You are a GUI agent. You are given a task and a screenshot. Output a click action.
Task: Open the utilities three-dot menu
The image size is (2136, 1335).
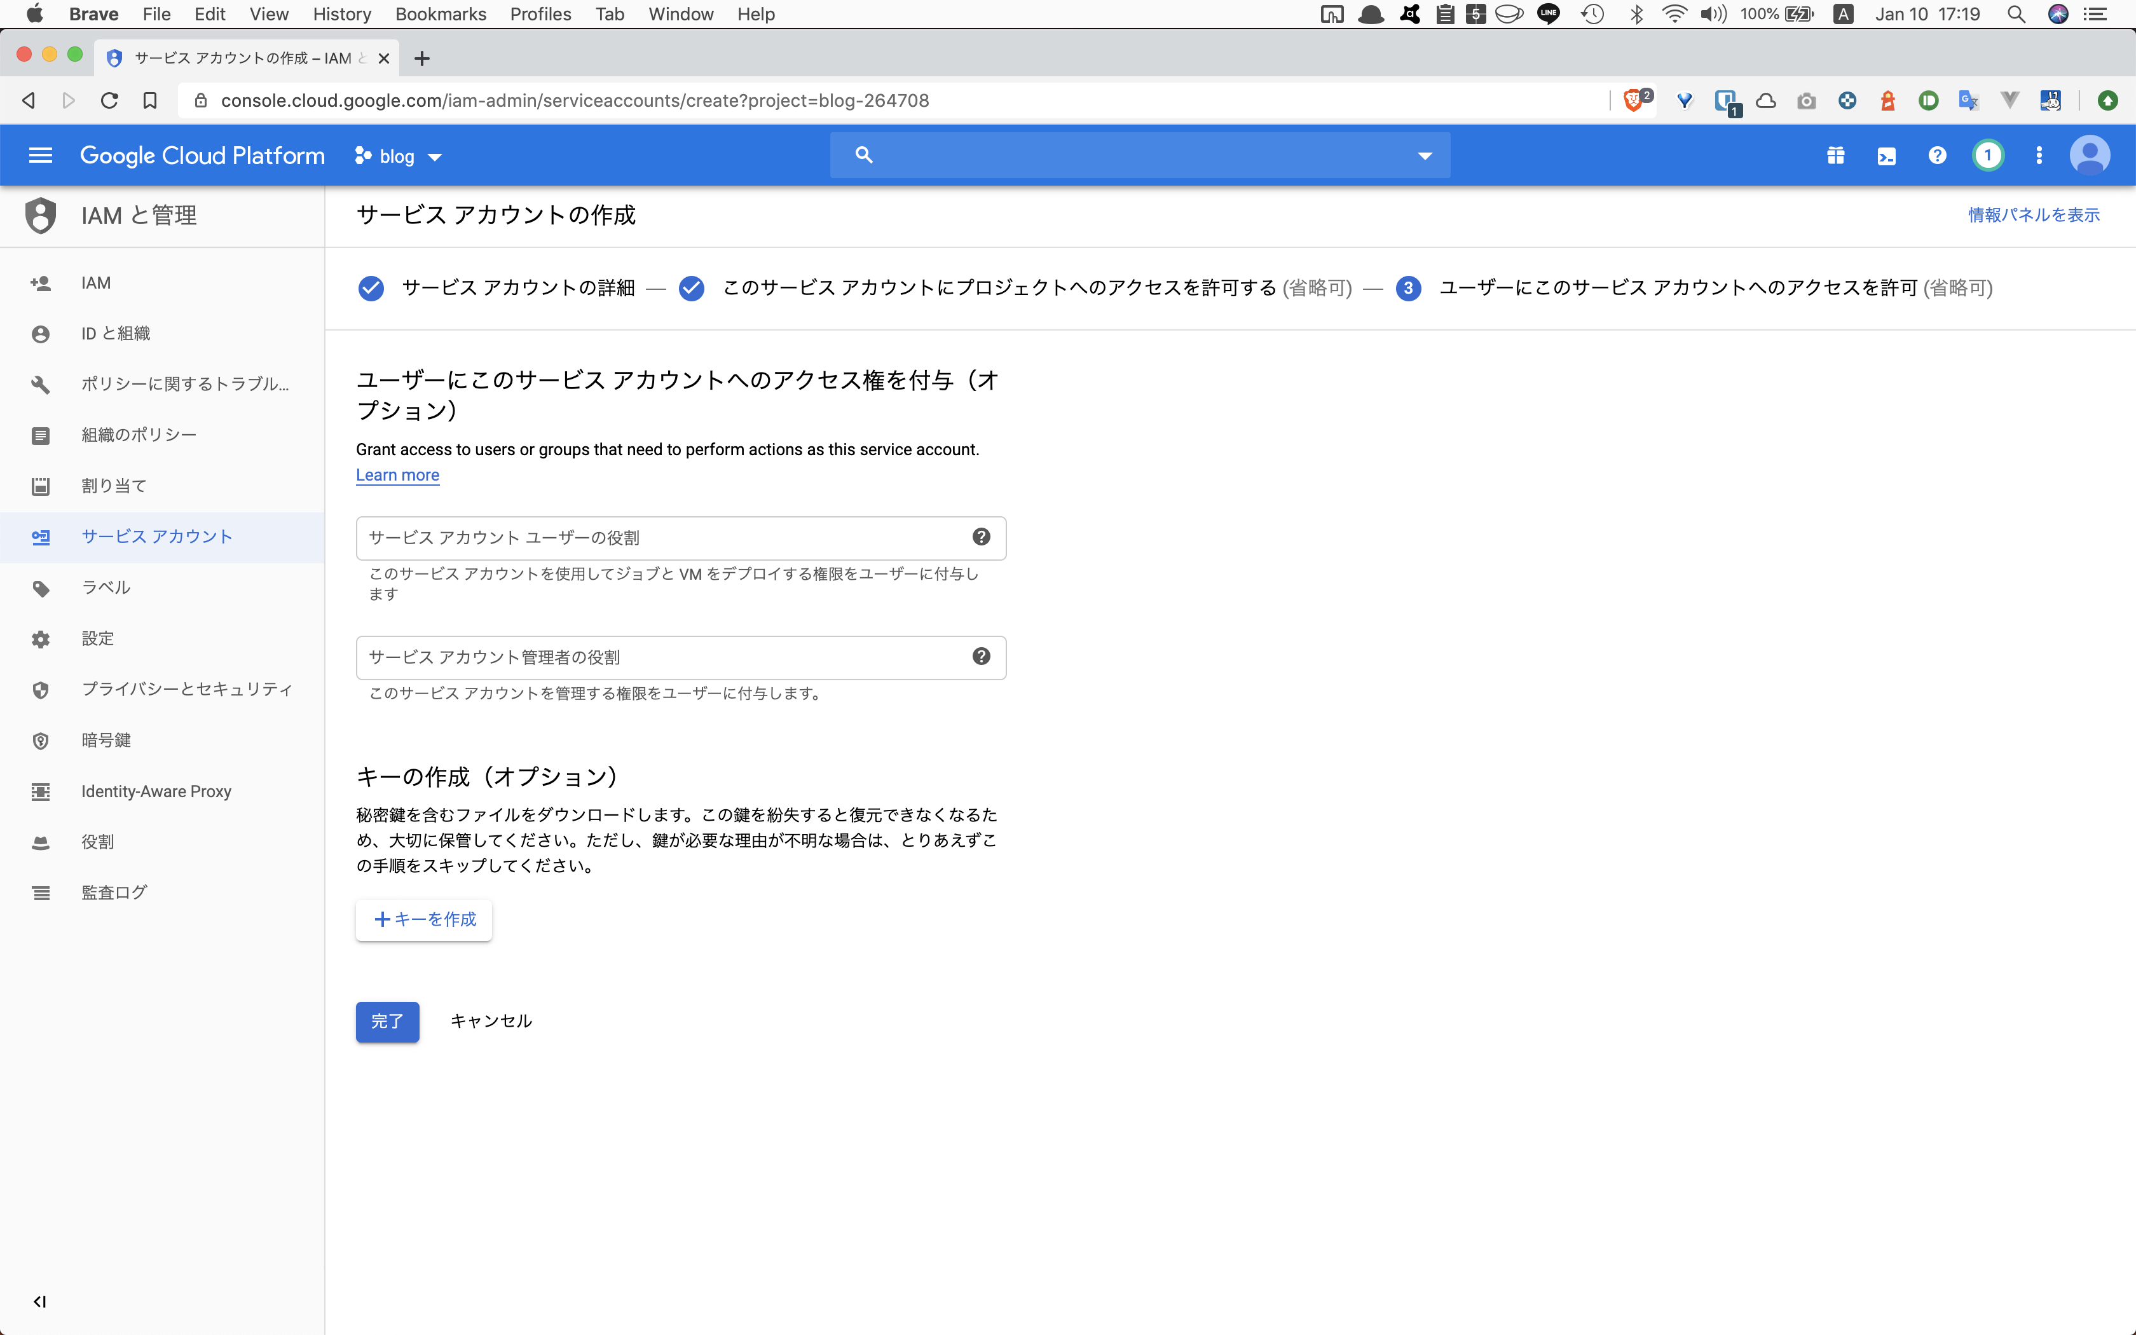[x=2040, y=155]
